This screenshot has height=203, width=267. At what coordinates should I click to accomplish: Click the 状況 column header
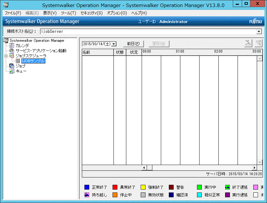[x=134, y=52]
